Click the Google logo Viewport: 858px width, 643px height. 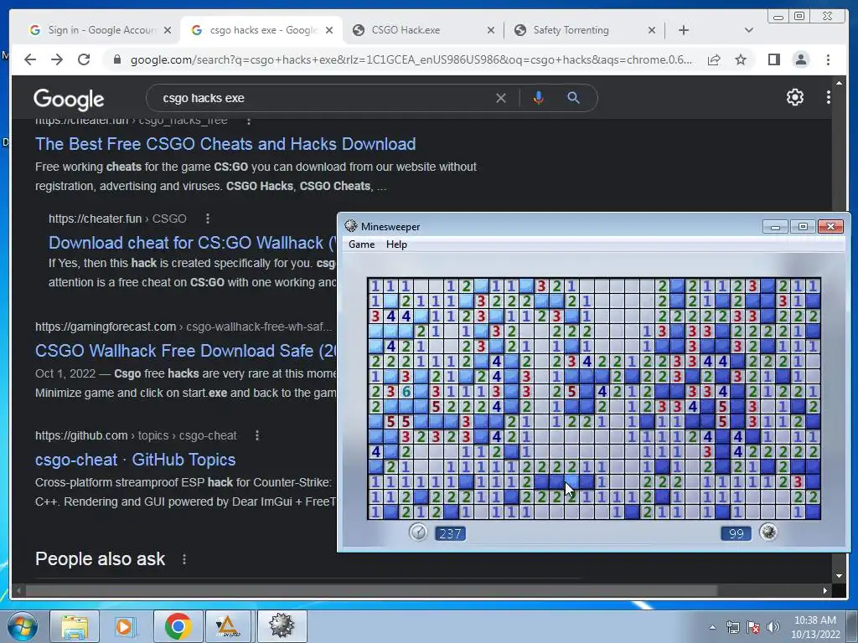69,99
